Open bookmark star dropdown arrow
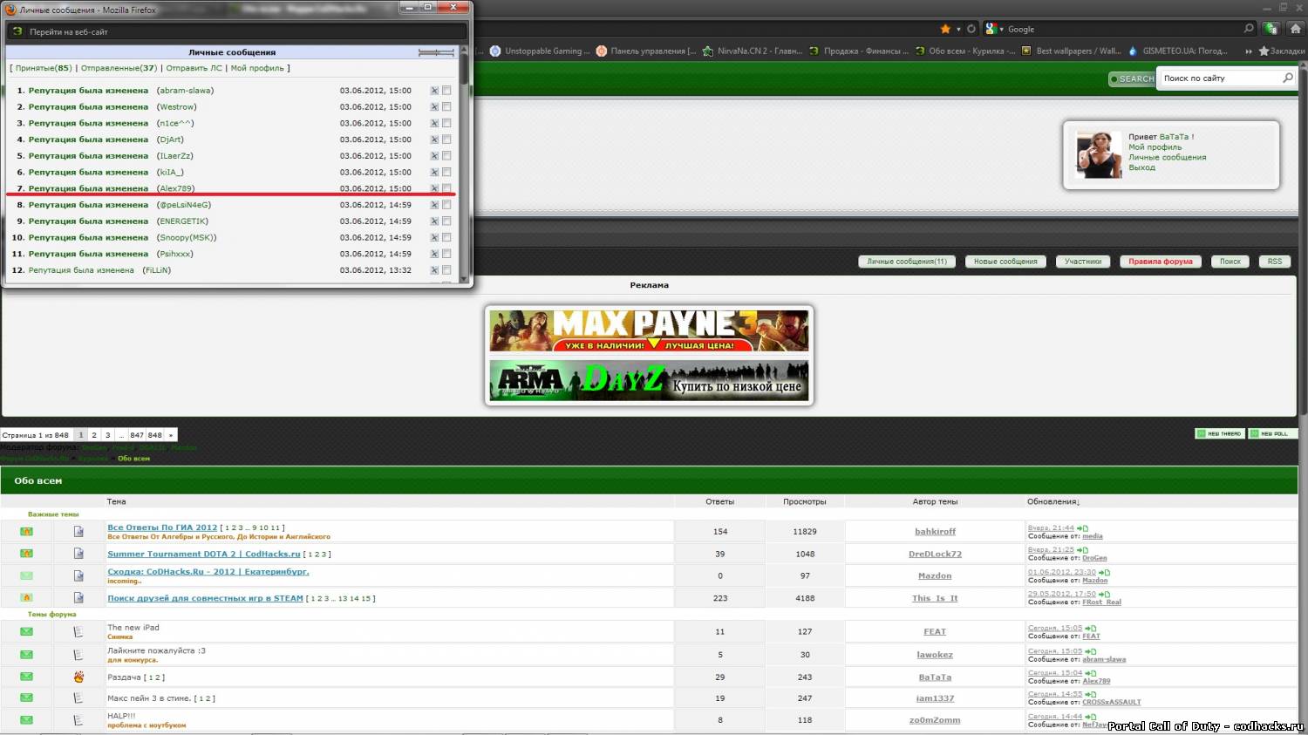The height and width of the screenshot is (735, 1308). (958, 29)
